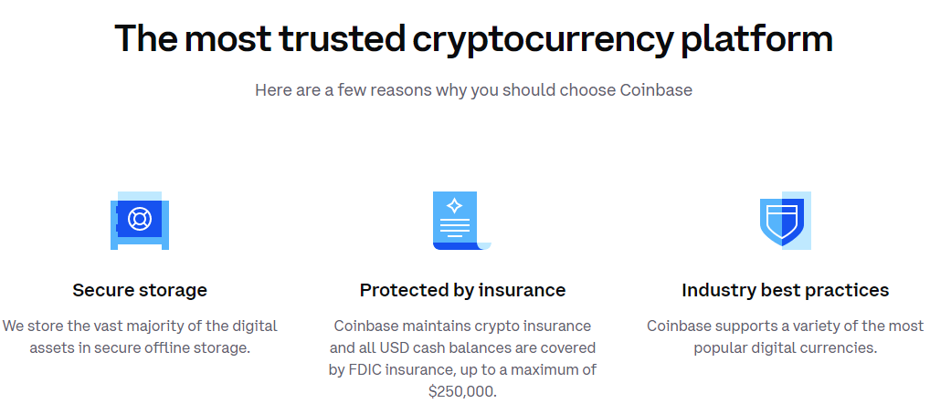Click the circular dial on the safe icon
Image resolution: width=930 pixels, height=414 pixels.
click(140, 219)
